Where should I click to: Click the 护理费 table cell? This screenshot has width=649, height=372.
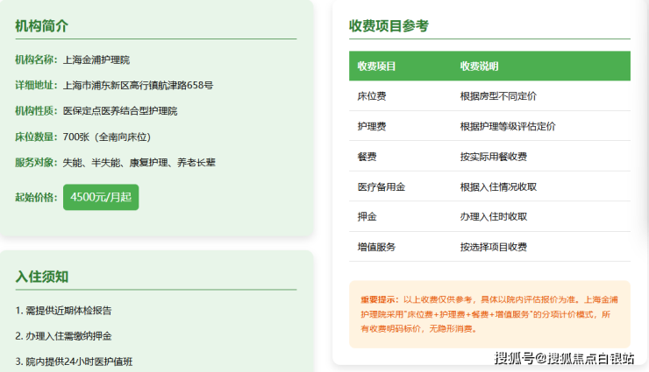[372, 126]
